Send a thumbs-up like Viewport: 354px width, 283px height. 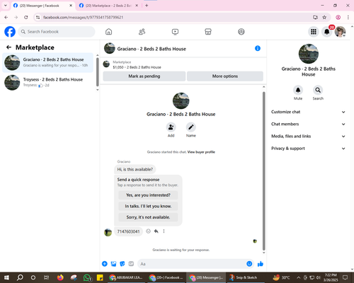pyautogui.click(x=261, y=264)
